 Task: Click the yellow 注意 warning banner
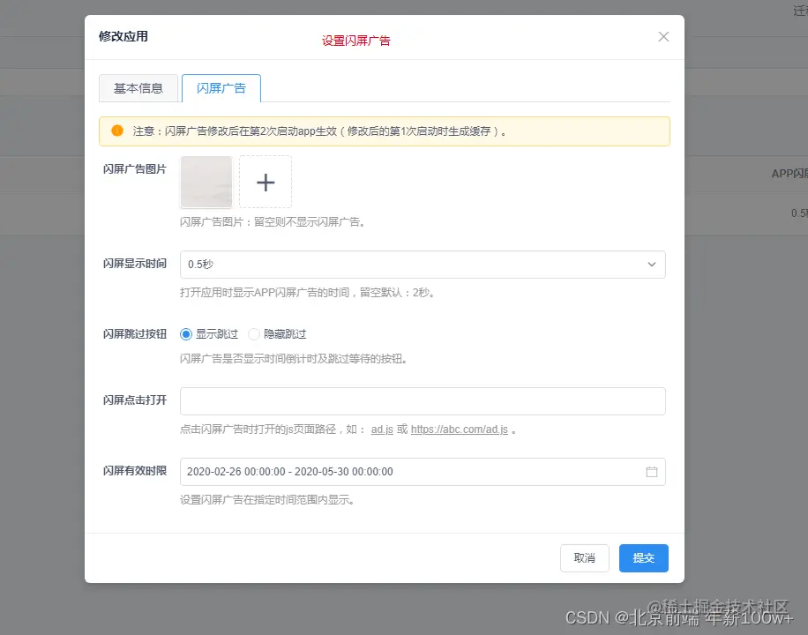384,130
